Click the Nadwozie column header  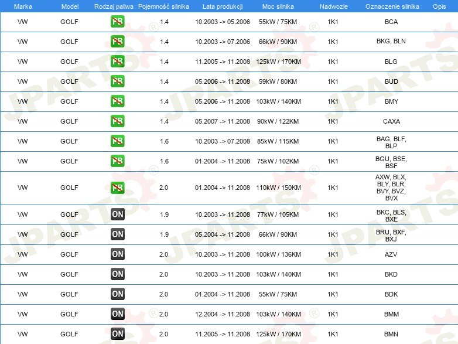(x=334, y=6)
